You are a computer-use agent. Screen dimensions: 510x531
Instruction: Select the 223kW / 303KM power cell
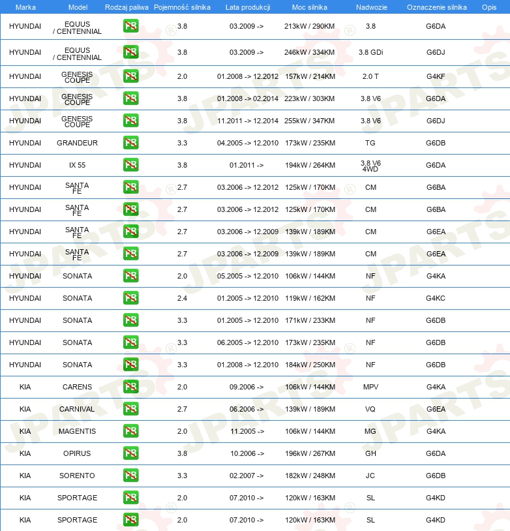(x=310, y=99)
